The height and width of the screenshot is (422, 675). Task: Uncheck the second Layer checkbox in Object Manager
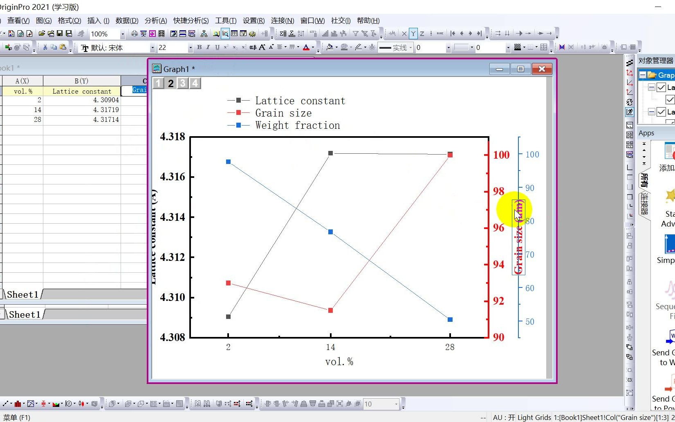tap(661, 112)
